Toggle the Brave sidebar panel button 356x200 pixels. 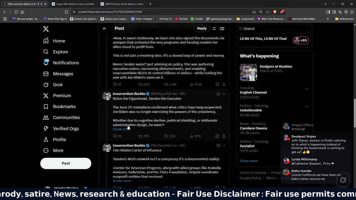click(x=328, y=12)
